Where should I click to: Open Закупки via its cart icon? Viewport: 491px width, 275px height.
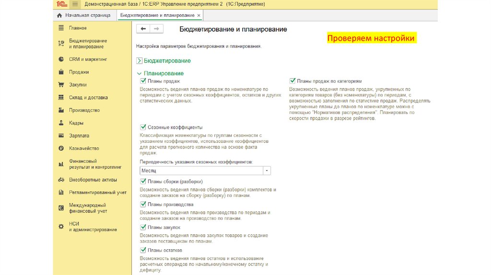[x=61, y=85]
